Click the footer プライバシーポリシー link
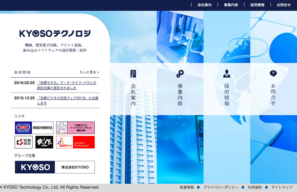Image resolution: width=297 pixels, height=192 pixels. pyautogui.click(x=221, y=187)
